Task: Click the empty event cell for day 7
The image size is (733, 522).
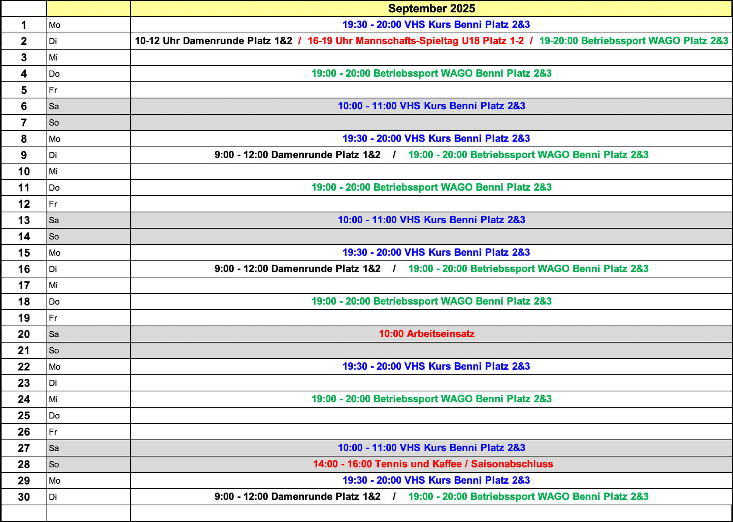Action: click(431, 122)
